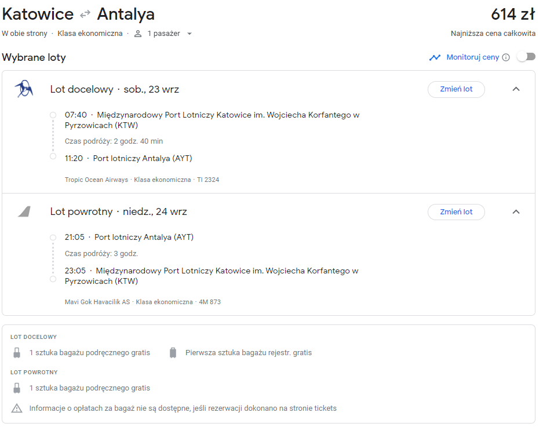Screen dimensions: 543x427
Task: Click the price tracking trend-line icon
Action: pyautogui.click(x=435, y=57)
